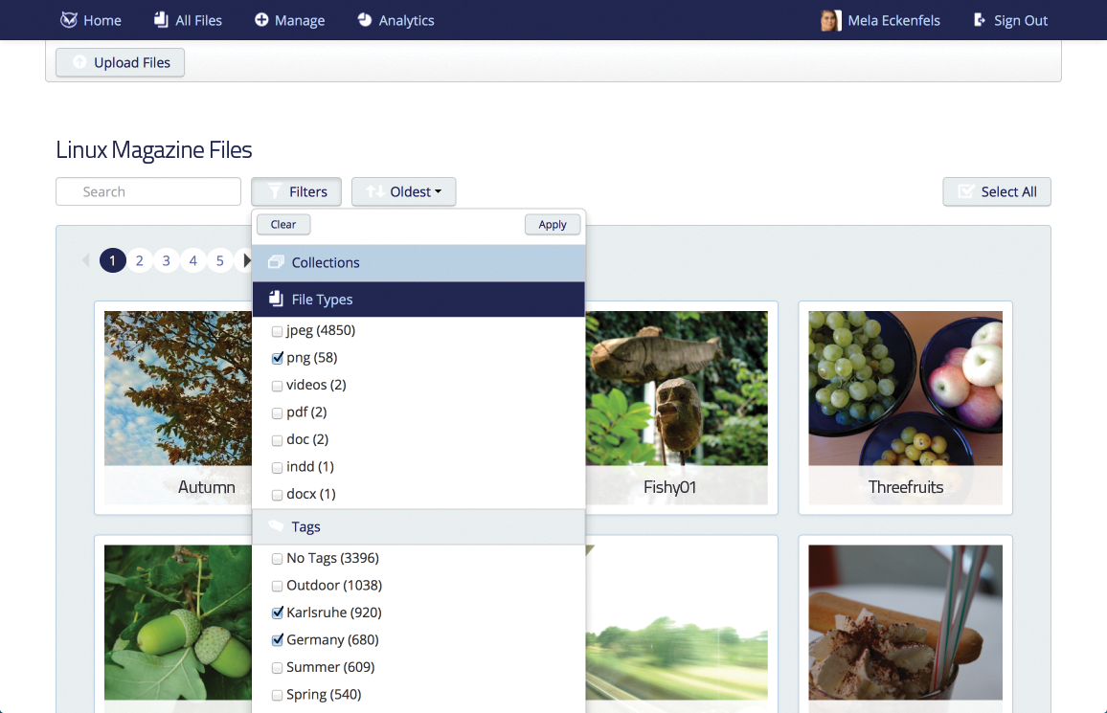Apply the selected filters

point(553,224)
